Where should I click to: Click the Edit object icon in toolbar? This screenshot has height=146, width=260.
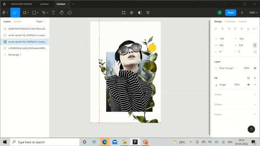(x=123, y=13)
